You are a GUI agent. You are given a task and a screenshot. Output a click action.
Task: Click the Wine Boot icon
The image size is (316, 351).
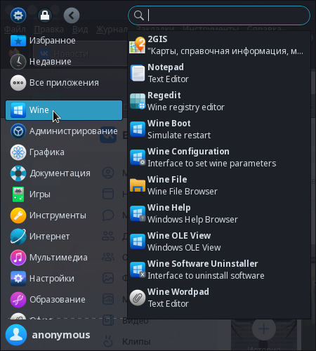pos(138,129)
